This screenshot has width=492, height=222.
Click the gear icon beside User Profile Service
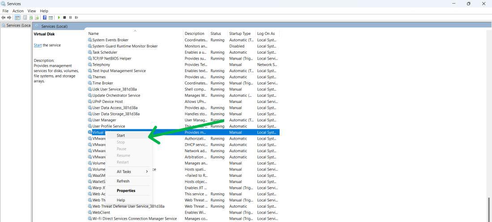[x=90, y=126]
